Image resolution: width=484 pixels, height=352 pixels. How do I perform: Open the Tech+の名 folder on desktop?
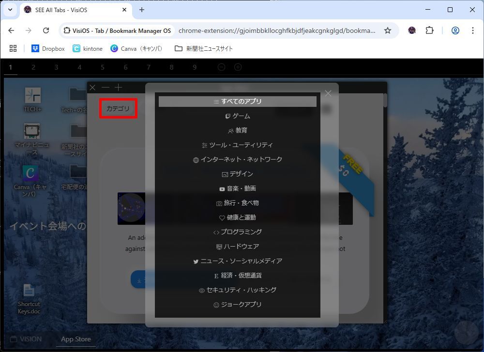pos(76,100)
